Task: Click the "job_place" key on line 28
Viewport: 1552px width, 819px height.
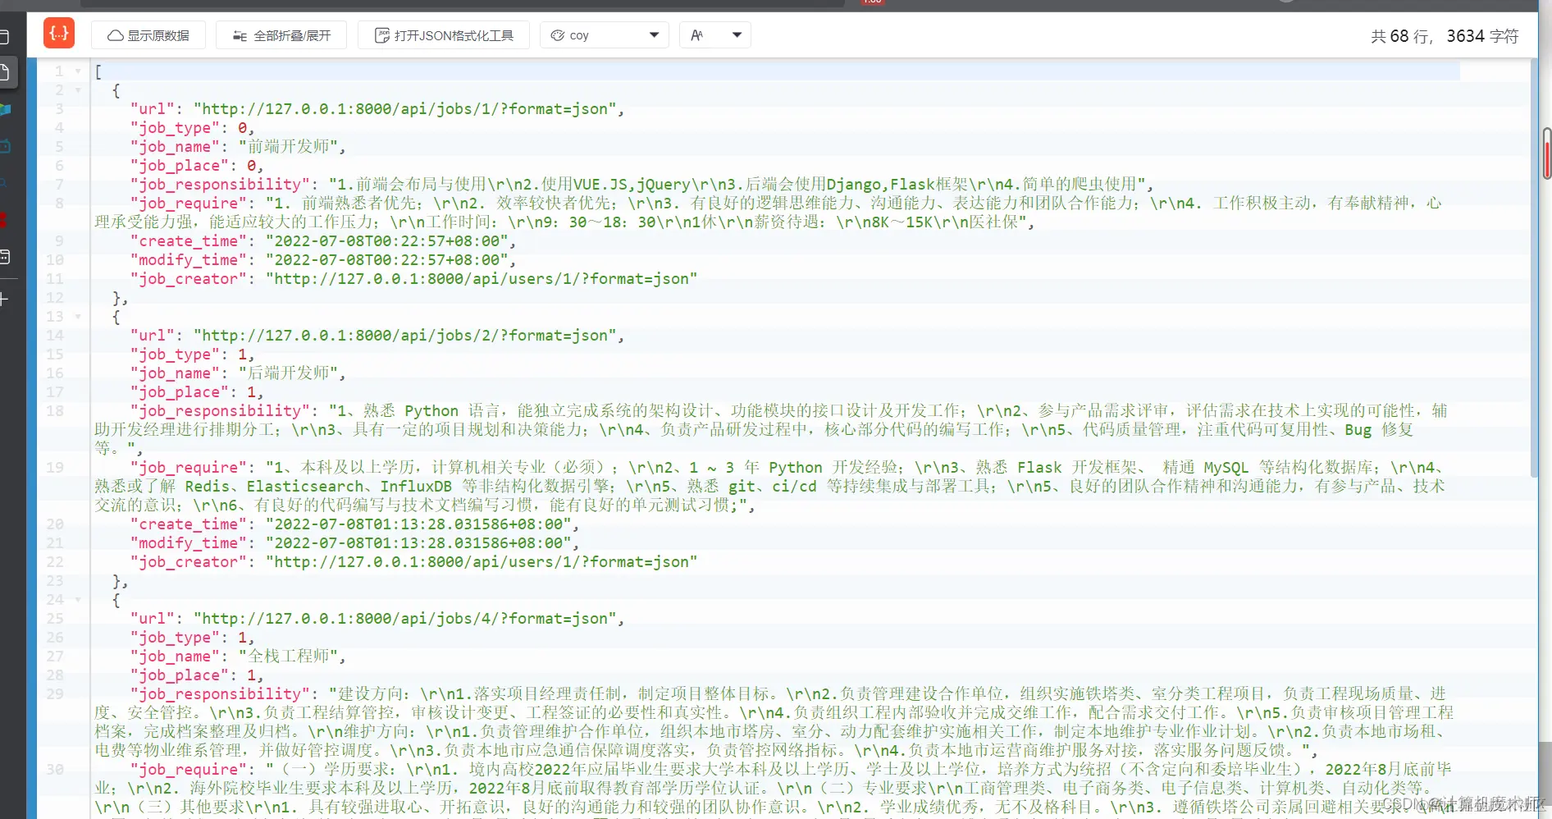Action: 180,675
